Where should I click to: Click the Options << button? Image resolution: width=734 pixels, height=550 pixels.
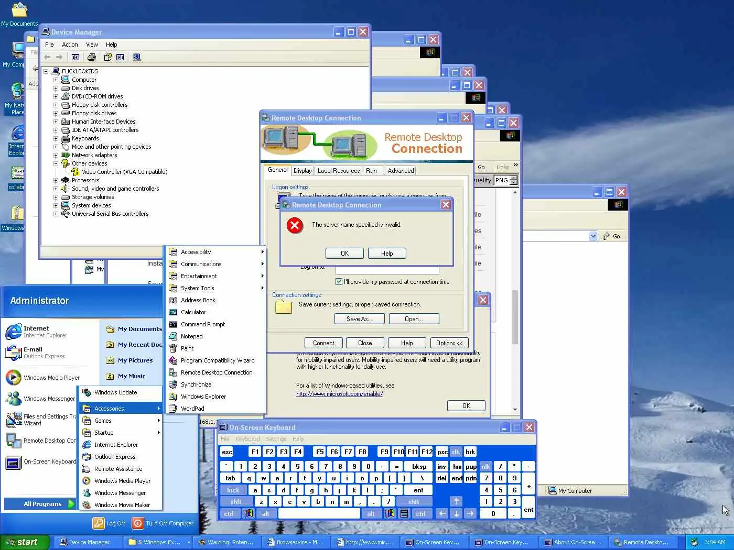tap(449, 343)
